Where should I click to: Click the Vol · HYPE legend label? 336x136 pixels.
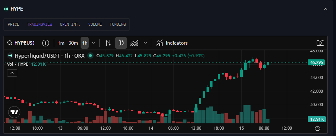(x=18, y=64)
